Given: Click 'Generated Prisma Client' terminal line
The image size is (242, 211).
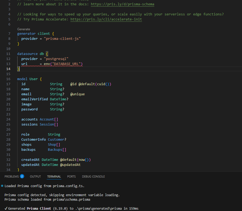Looking at the screenshot, I should coord(72,209).
